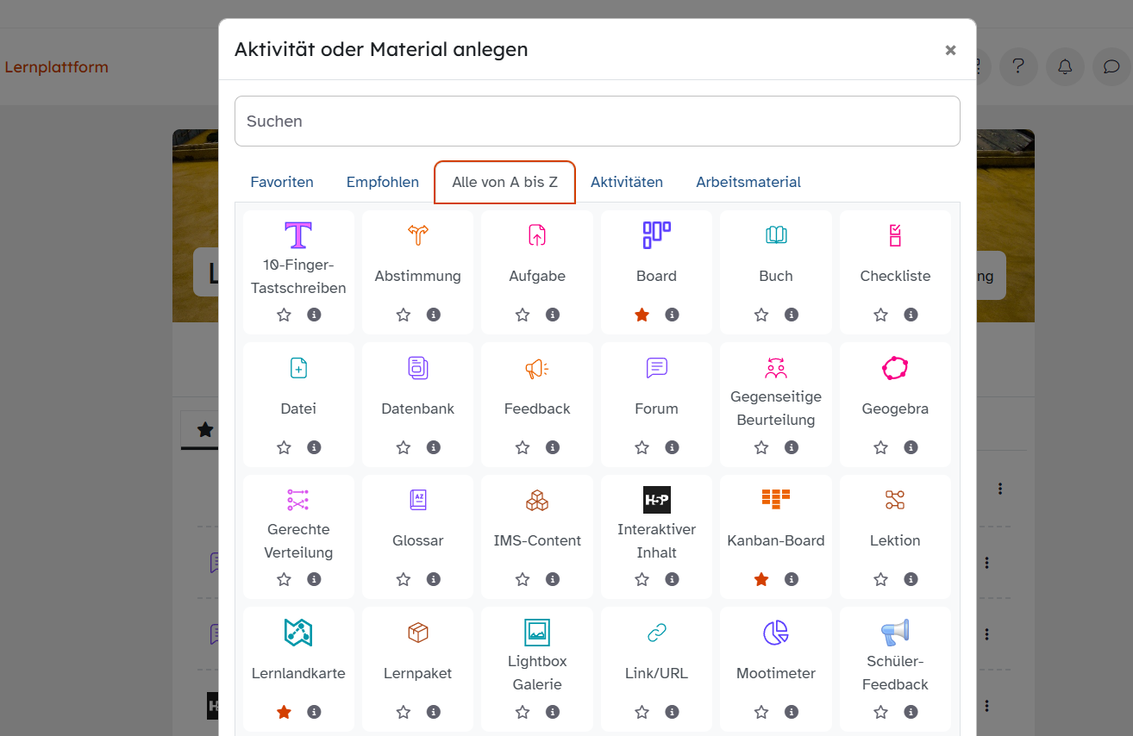
Task: Close the activity chooser dialog
Action: pos(950,50)
